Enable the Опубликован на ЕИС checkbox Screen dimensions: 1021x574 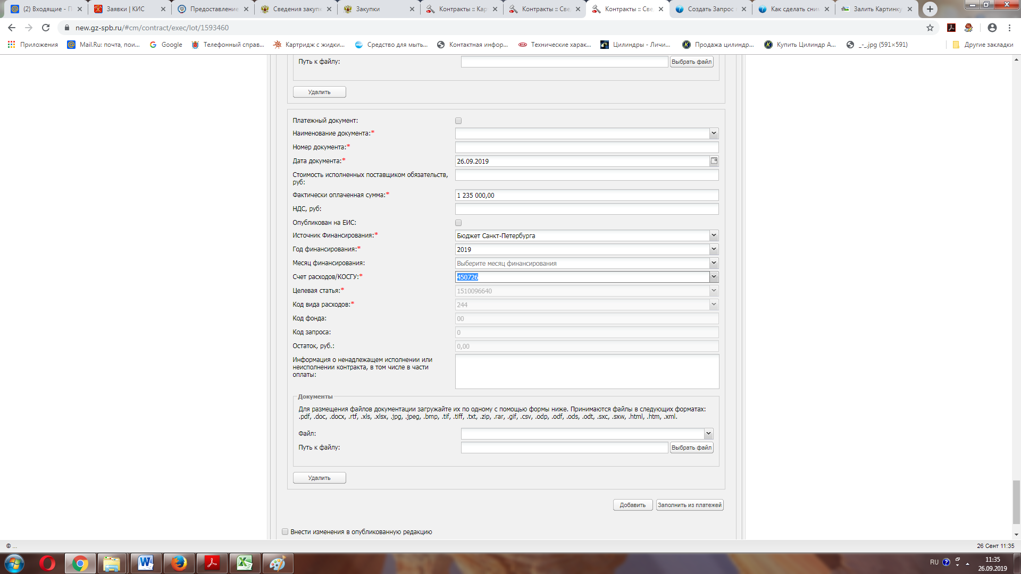click(x=458, y=223)
